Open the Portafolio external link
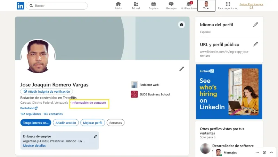The image size is (278, 157). point(29,108)
